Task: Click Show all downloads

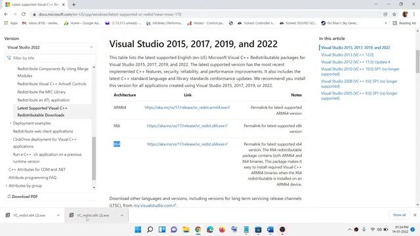Action: (x=399, y=215)
